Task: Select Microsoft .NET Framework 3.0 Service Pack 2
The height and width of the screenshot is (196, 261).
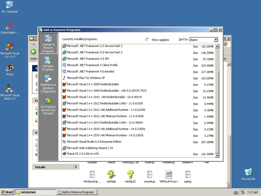Action: tap(138, 53)
